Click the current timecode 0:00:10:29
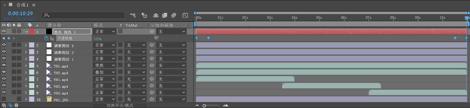The height and width of the screenshot is (108, 470). tap(20, 13)
